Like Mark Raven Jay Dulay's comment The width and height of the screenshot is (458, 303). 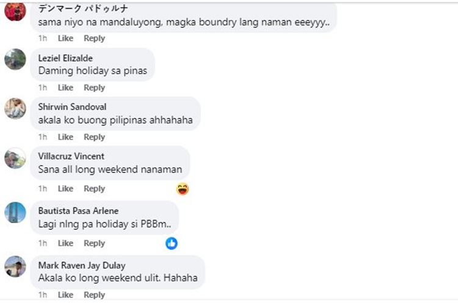65,295
